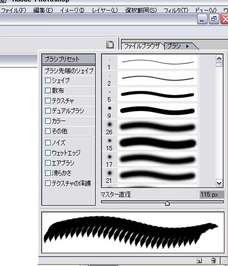Toggle the palette list icon in options bar
The width and height of the screenshot is (228, 266).
(x=110, y=45)
